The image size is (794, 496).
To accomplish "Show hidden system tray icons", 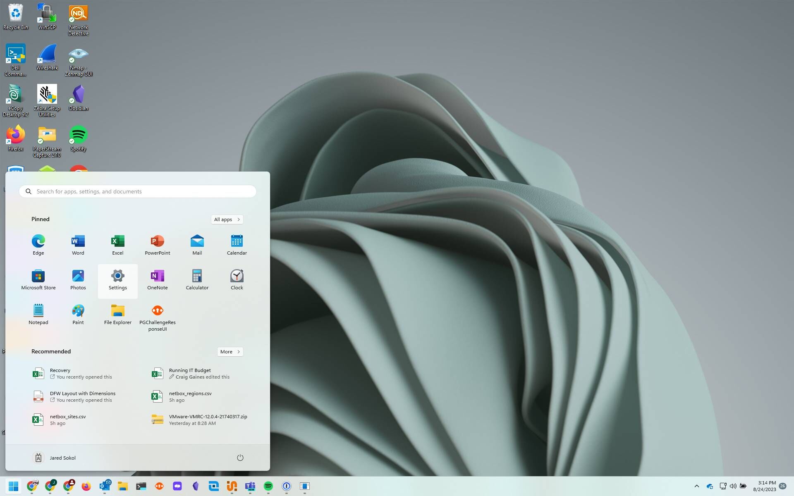I will [x=697, y=486].
